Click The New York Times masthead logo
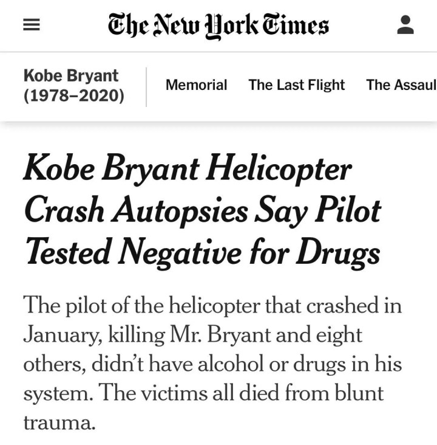The height and width of the screenshot is (445, 437). (x=218, y=25)
